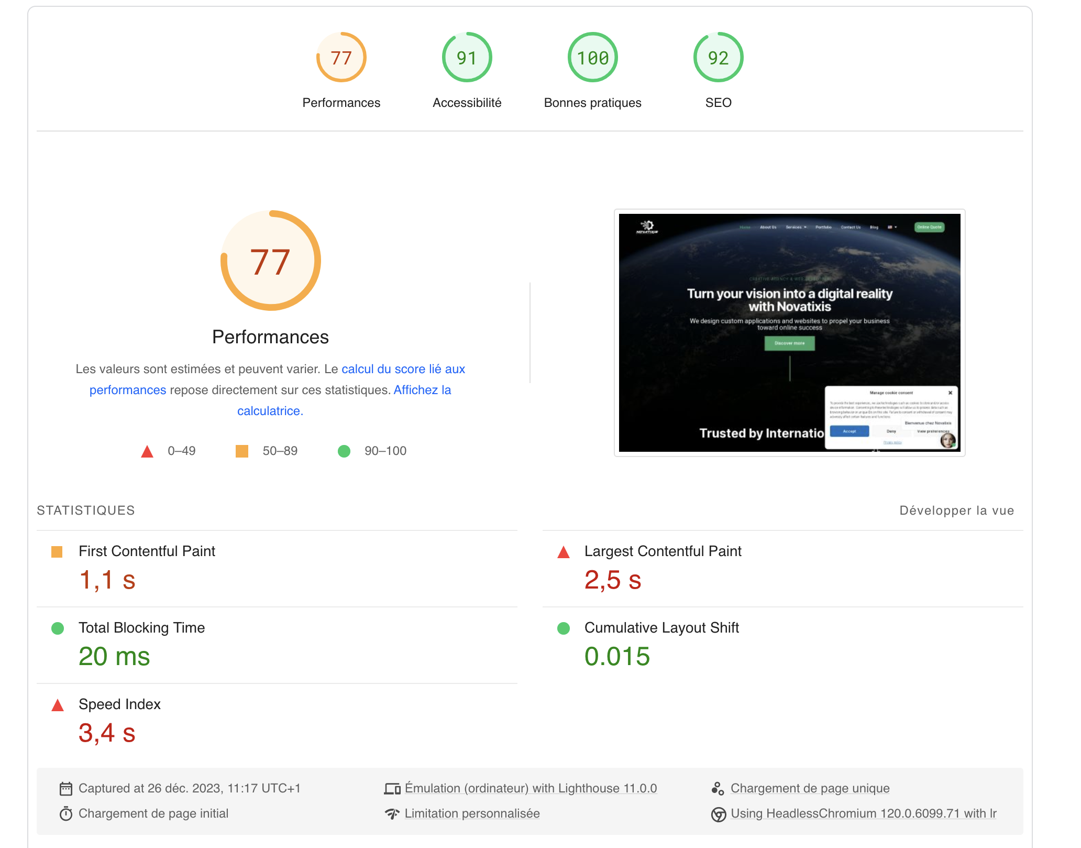
Task: Click the Performances score gauge 77 at top
Action: click(x=341, y=58)
